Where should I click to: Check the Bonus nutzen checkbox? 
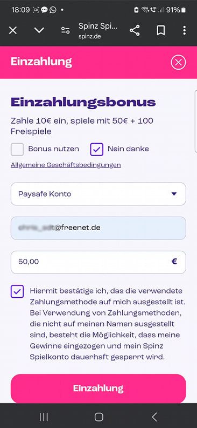point(17,149)
